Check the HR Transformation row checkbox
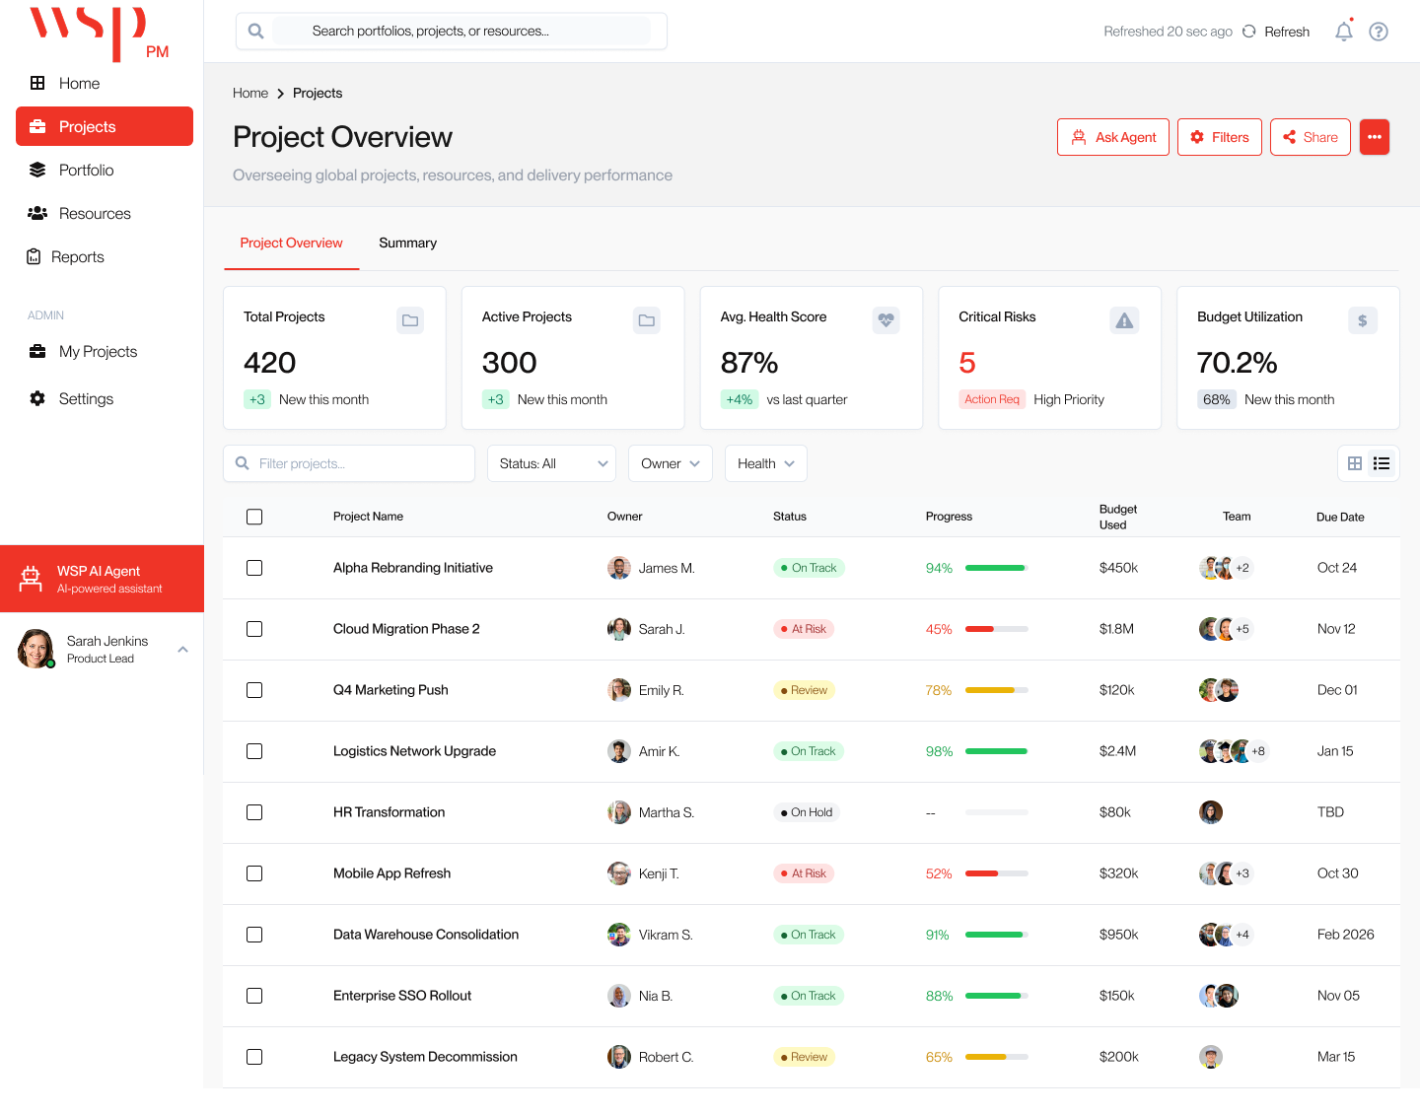This screenshot has height=1115, width=1420. [x=254, y=812]
